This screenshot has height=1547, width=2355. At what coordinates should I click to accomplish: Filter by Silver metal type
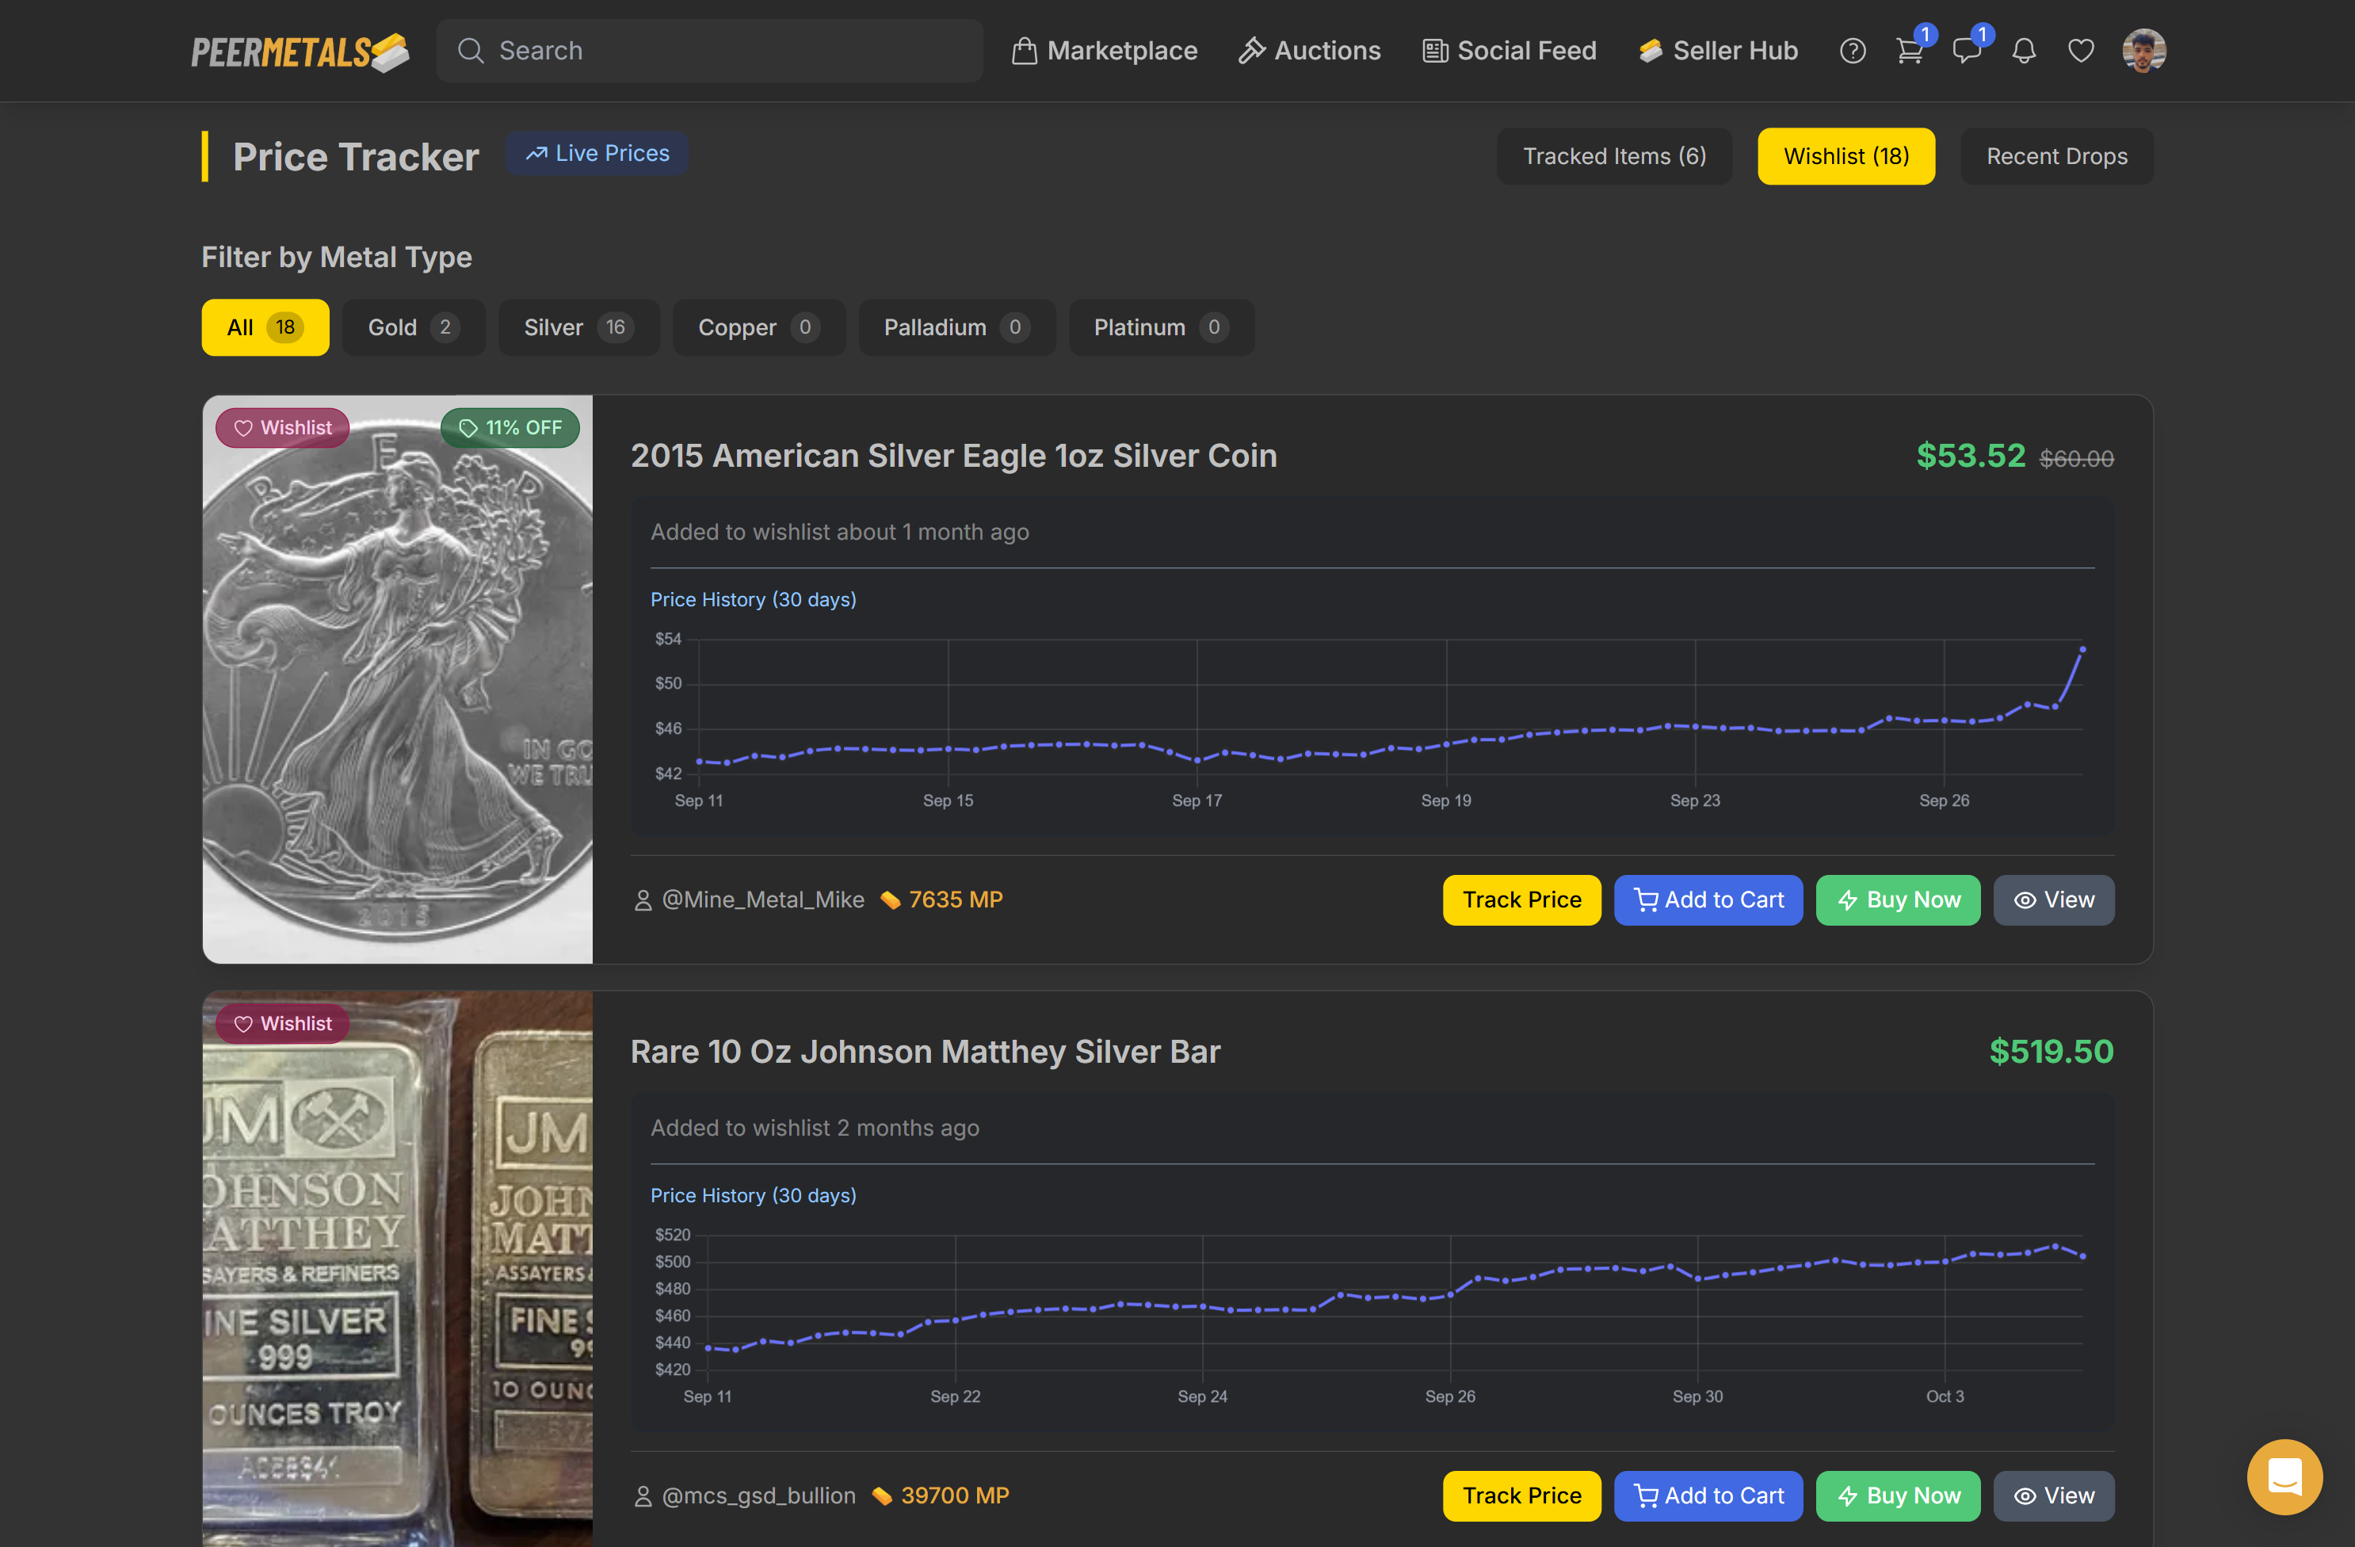(x=578, y=327)
